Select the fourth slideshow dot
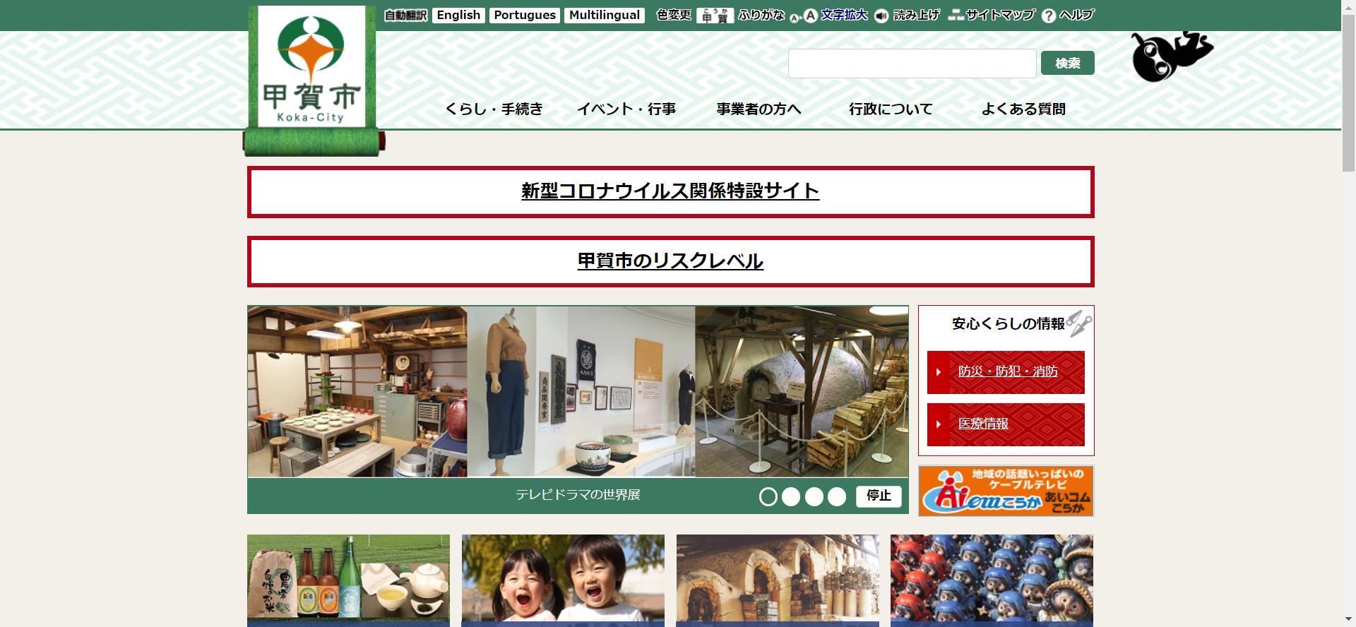This screenshot has width=1356, height=627. [x=837, y=497]
